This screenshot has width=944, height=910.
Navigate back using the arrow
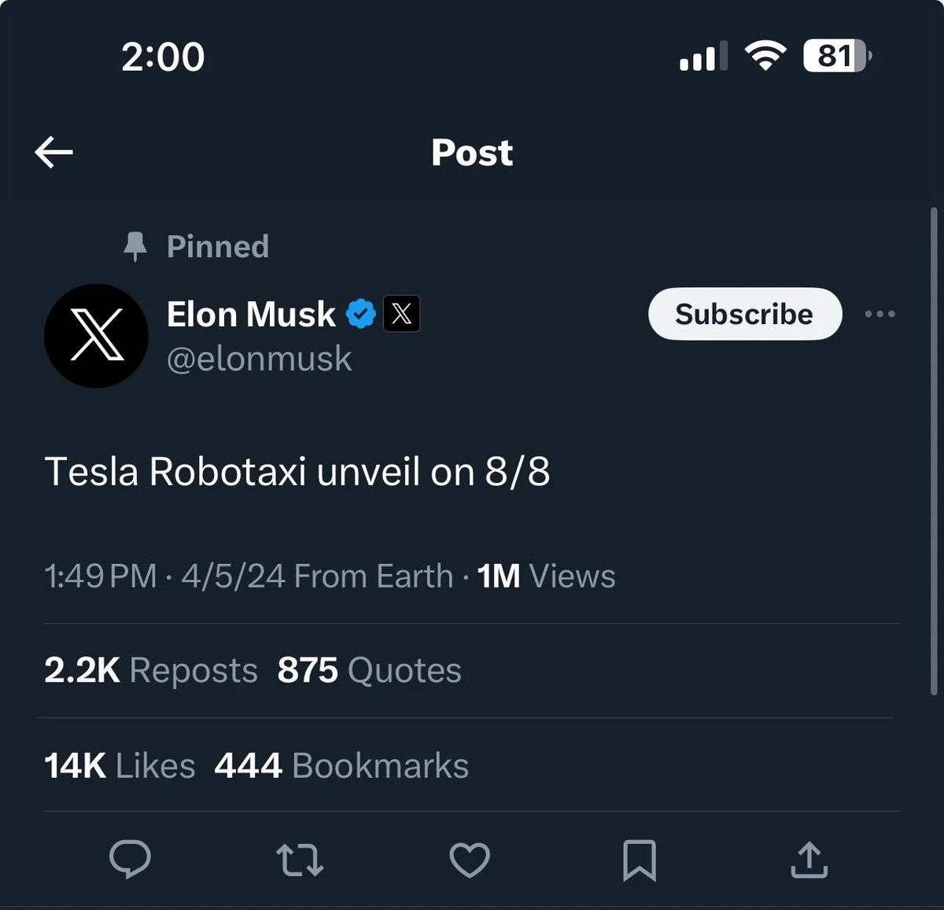tap(53, 152)
